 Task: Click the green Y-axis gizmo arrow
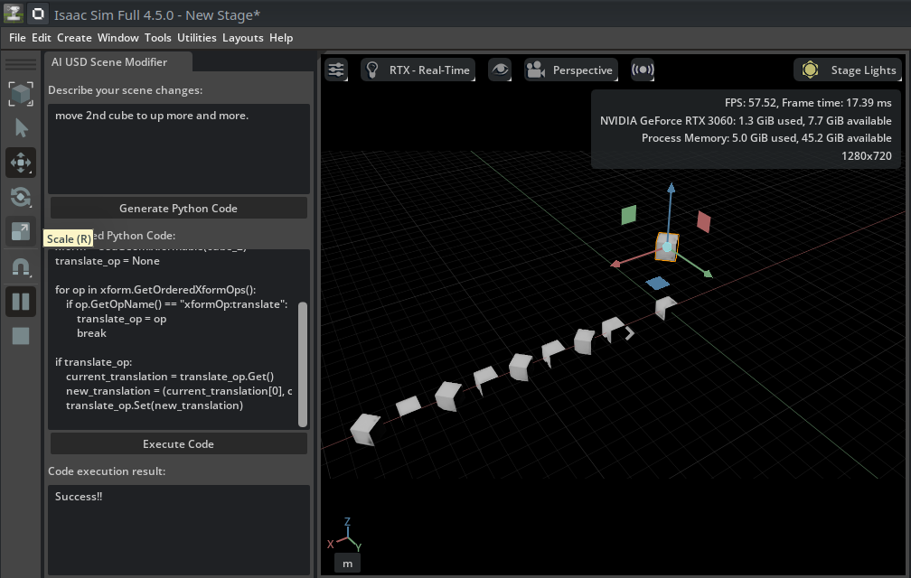pyautogui.click(x=708, y=274)
